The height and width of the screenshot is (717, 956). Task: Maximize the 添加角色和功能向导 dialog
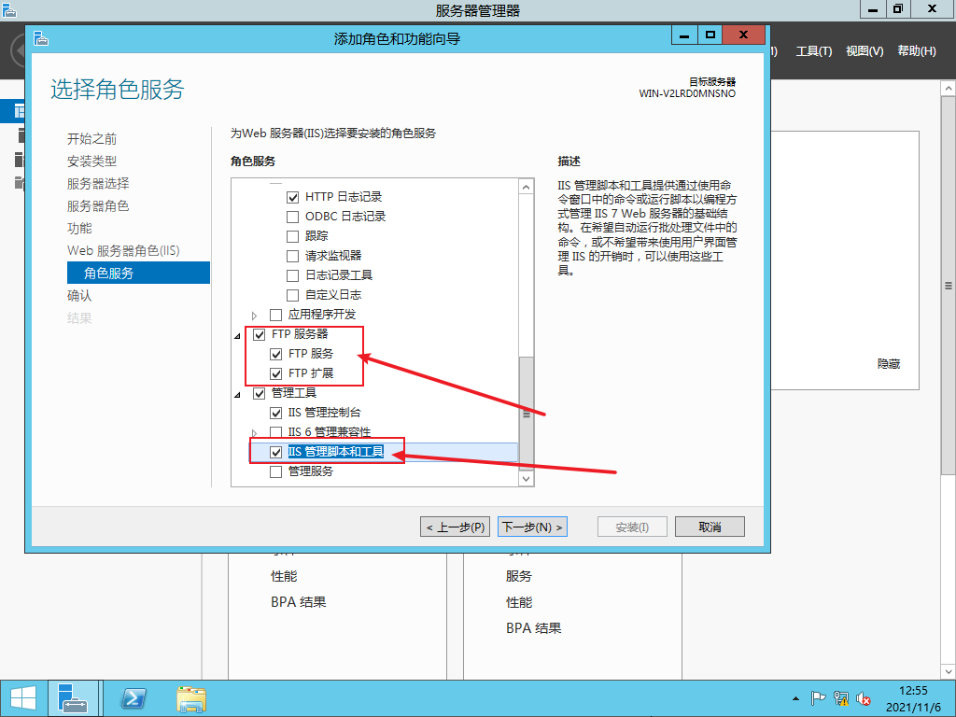pos(710,35)
